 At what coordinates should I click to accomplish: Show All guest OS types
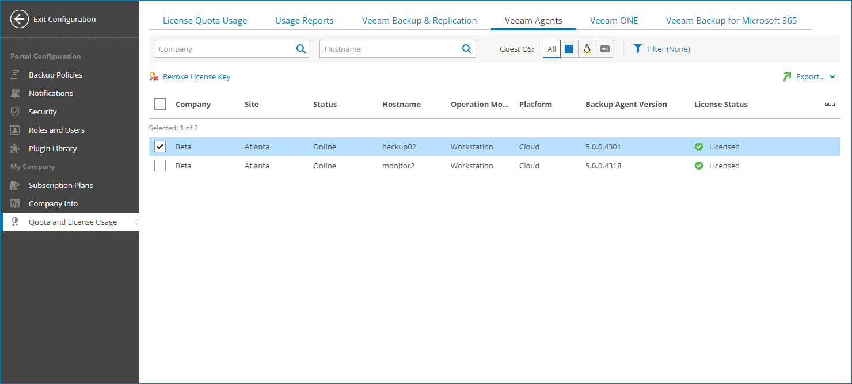click(551, 48)
